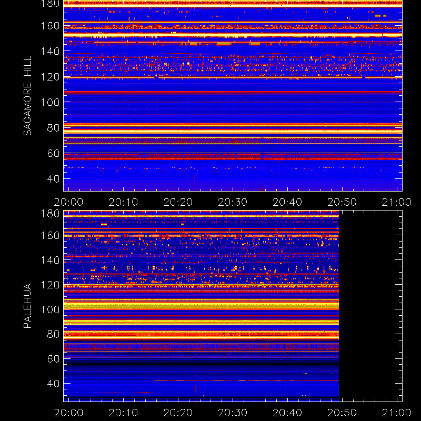Click 20:30 time label below Palehua plot
The image size is (421, 421).
(233, 413)
